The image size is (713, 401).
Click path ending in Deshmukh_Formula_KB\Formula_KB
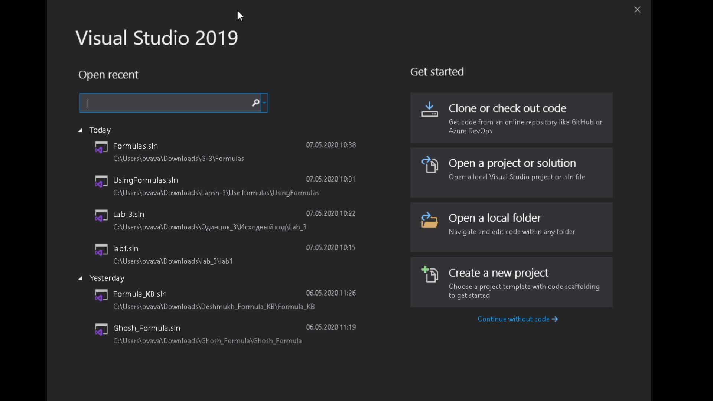pos(214,306)
